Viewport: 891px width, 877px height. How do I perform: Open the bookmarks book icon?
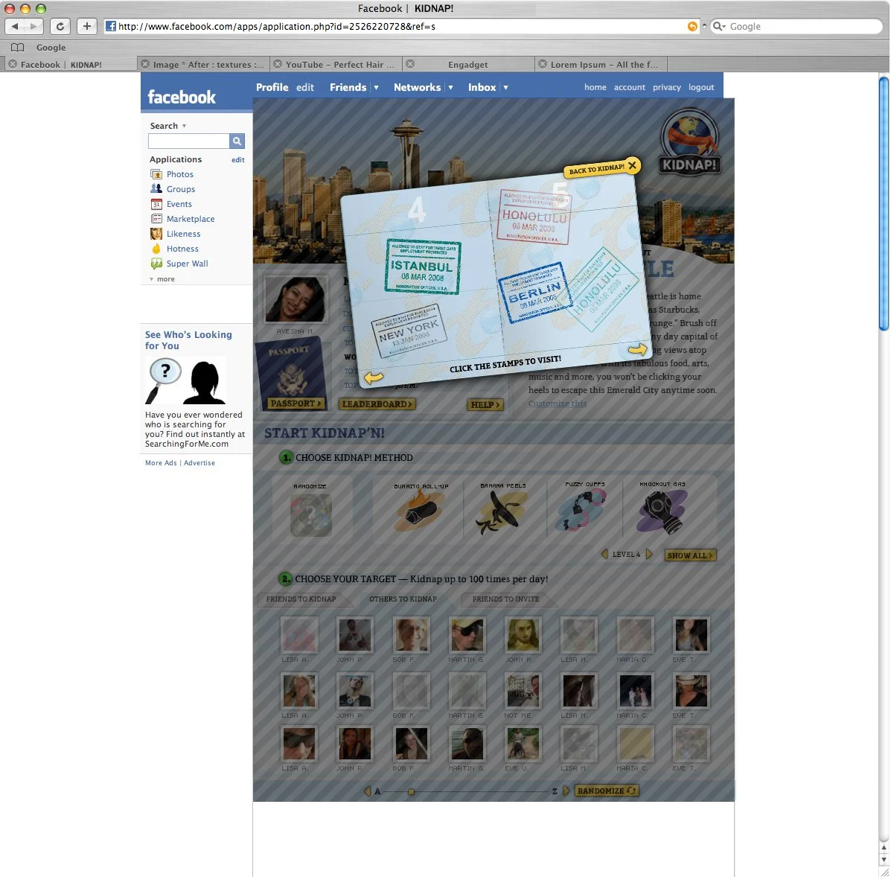click(x=18, y=48)
